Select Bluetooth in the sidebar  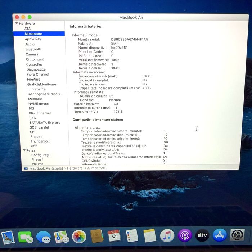[x=33, y=49]
